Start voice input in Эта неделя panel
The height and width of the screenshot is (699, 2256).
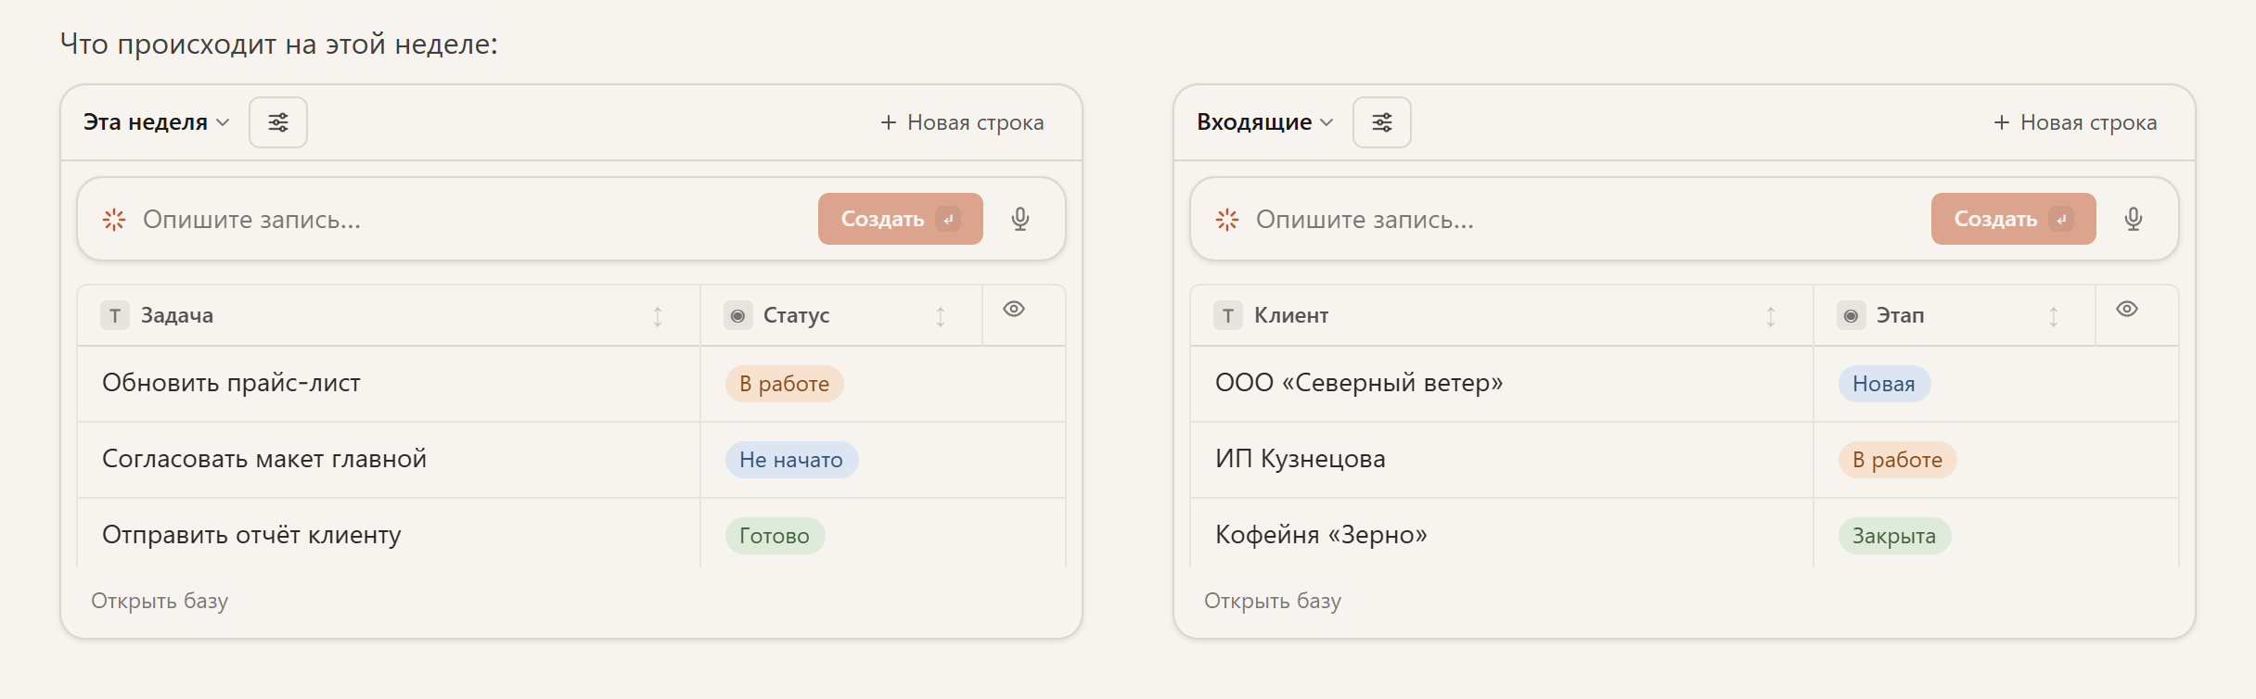1020,219
